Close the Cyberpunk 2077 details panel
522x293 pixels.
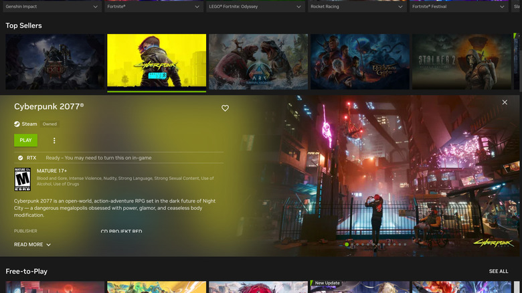tap(505, 102)
